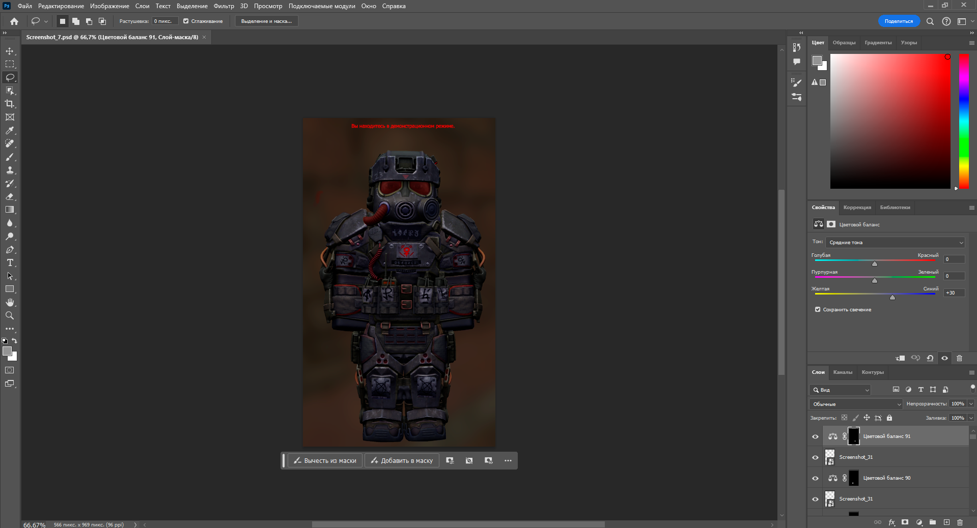Select the Rectangle shape tool
The image size is (977, 528).
10,289
